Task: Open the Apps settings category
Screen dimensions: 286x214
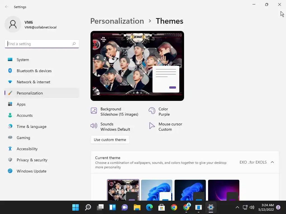Action: click(x=42, y=104)
